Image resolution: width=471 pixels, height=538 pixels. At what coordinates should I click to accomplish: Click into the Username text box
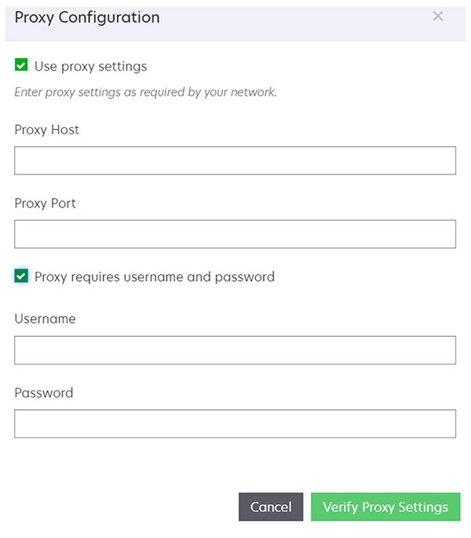235,350
